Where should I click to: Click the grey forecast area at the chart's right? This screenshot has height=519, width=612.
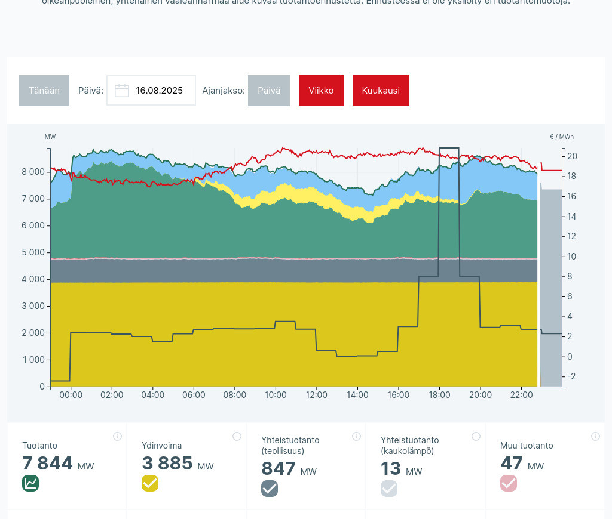[x=550, y=286]
